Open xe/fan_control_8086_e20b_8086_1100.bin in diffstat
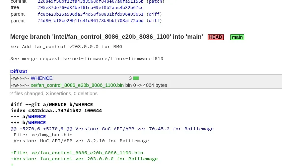The image size is (282, 166). 77,85
